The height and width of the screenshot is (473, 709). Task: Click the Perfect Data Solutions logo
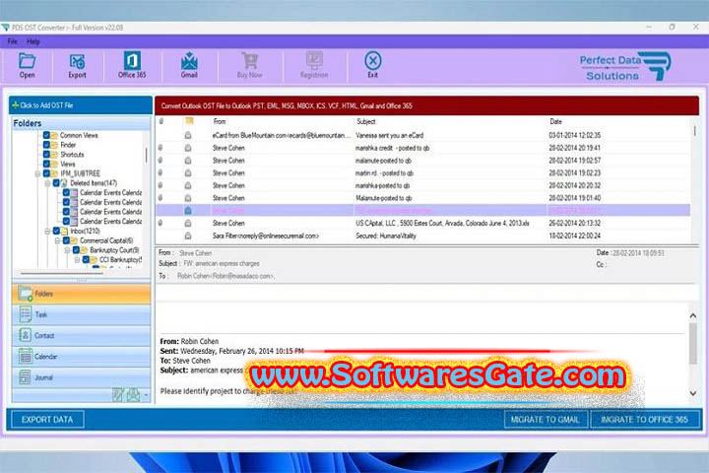(625, 67)
